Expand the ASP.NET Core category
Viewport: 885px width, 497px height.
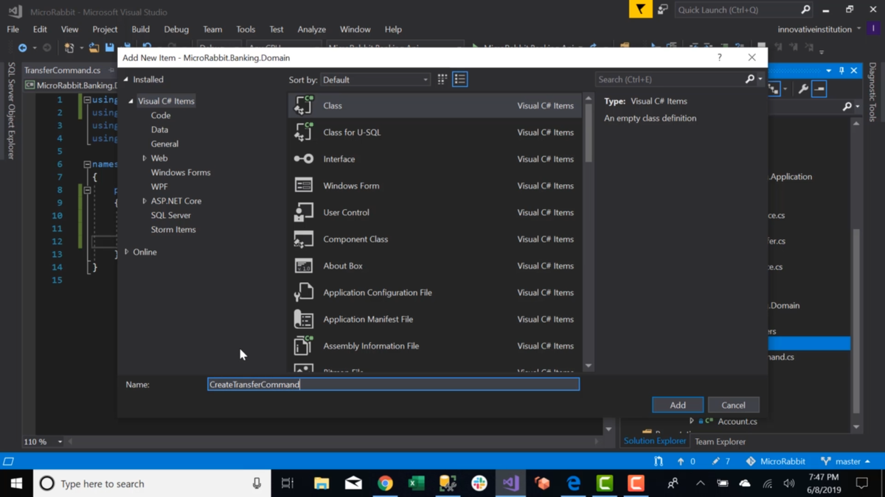[145, 201]
